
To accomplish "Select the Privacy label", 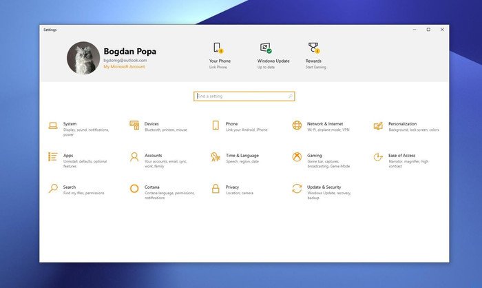I will pyautogui.click(x=232, y=187).
